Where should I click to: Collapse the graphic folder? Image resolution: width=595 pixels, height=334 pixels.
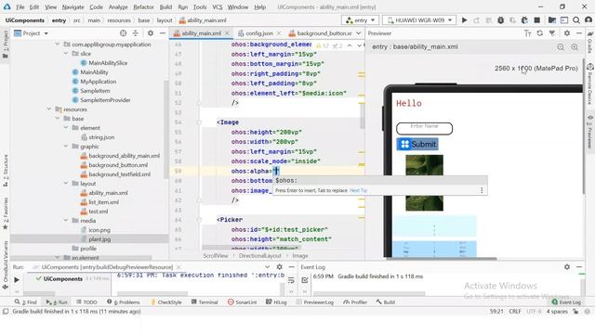click(66, 147)
